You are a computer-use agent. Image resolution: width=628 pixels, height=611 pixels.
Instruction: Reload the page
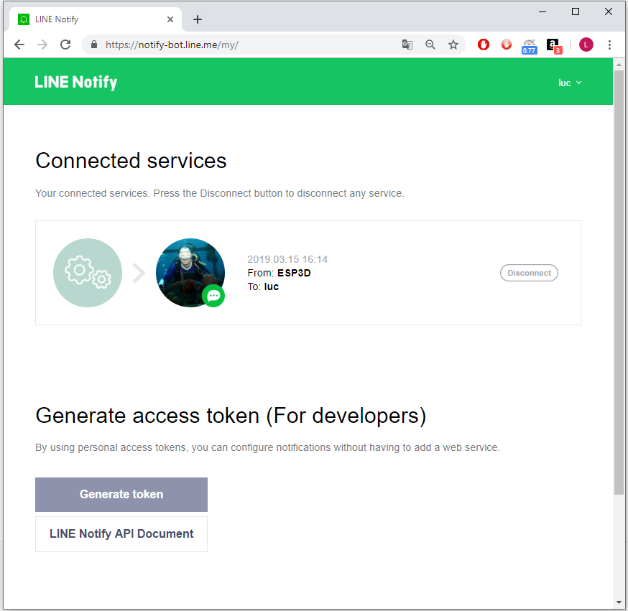point(65,45)
